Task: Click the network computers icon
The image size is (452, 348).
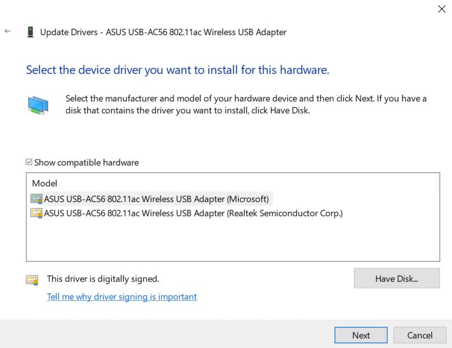Action: [38, 105]
